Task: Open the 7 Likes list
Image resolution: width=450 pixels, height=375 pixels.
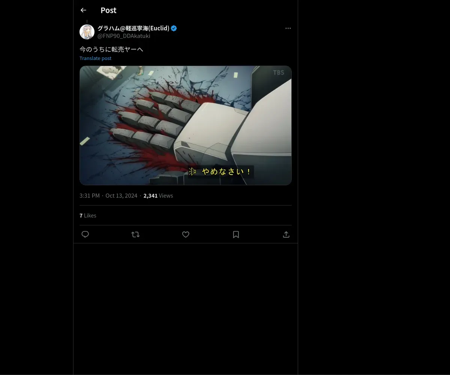Action: tap(88, 216)
